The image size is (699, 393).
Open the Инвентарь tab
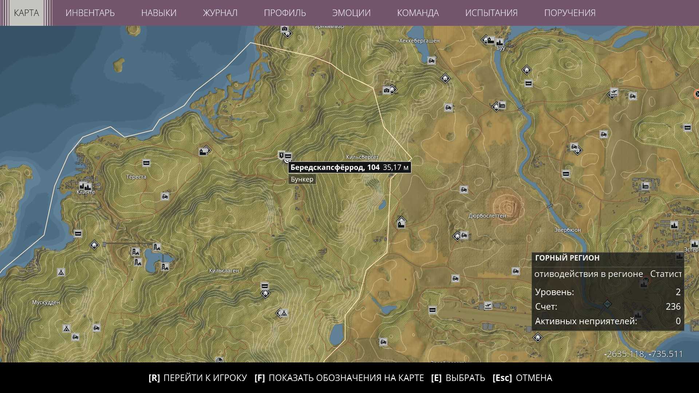click(90, 13)
